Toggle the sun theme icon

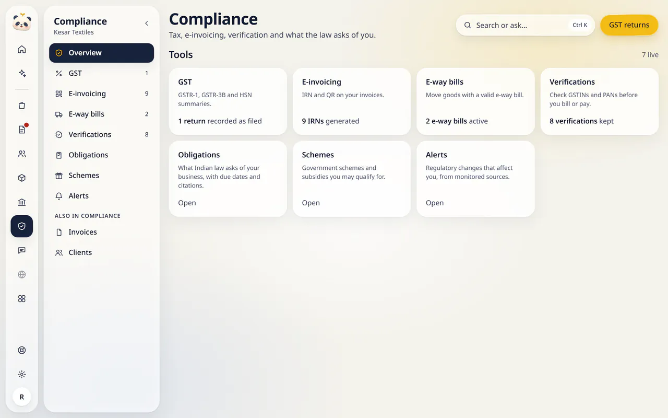click(x=22, y=375)
